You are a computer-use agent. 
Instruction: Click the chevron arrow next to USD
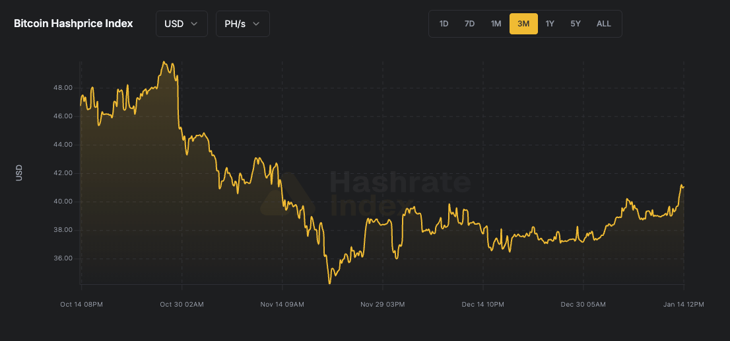[194, 24]
